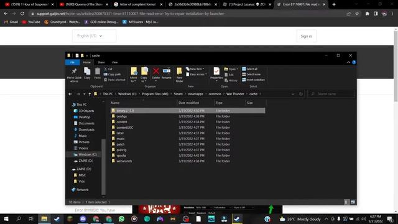The image size is (398, 224).
Task: Switch to the Home ribbon tab
Action: [87, 62]
